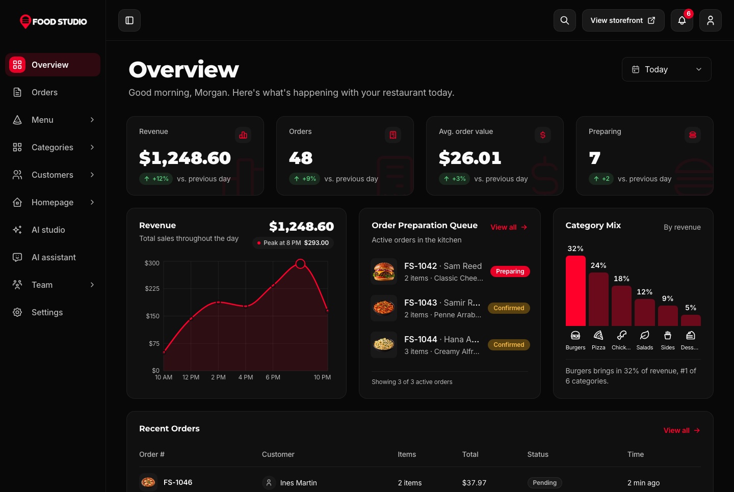The image size is (734, 492).
Task: Select the Desserts category icon
Action: pyautogui.click(x=691, y=335)
